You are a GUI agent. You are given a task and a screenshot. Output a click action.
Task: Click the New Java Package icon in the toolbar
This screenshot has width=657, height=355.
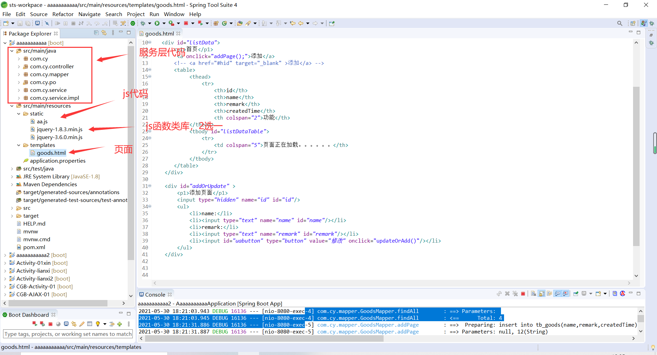click(216, 23)
